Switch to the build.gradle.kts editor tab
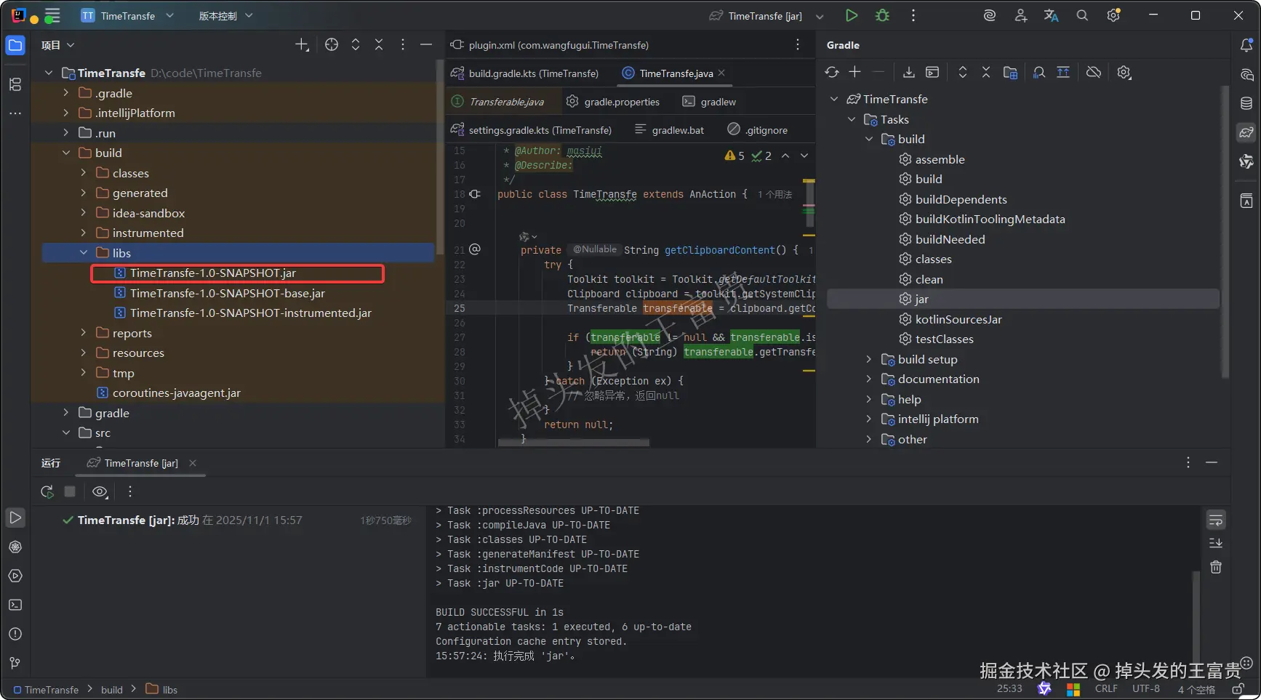 pyautogui.click(x=533, y=73)
